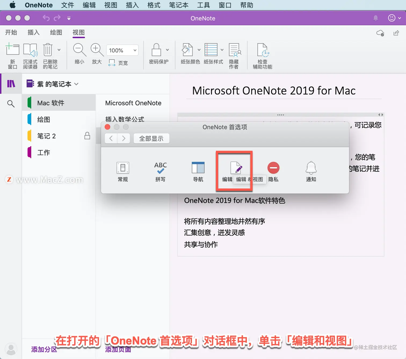Click the note container width arrows
Screen dimensions: 406x359
coord(381,115)
